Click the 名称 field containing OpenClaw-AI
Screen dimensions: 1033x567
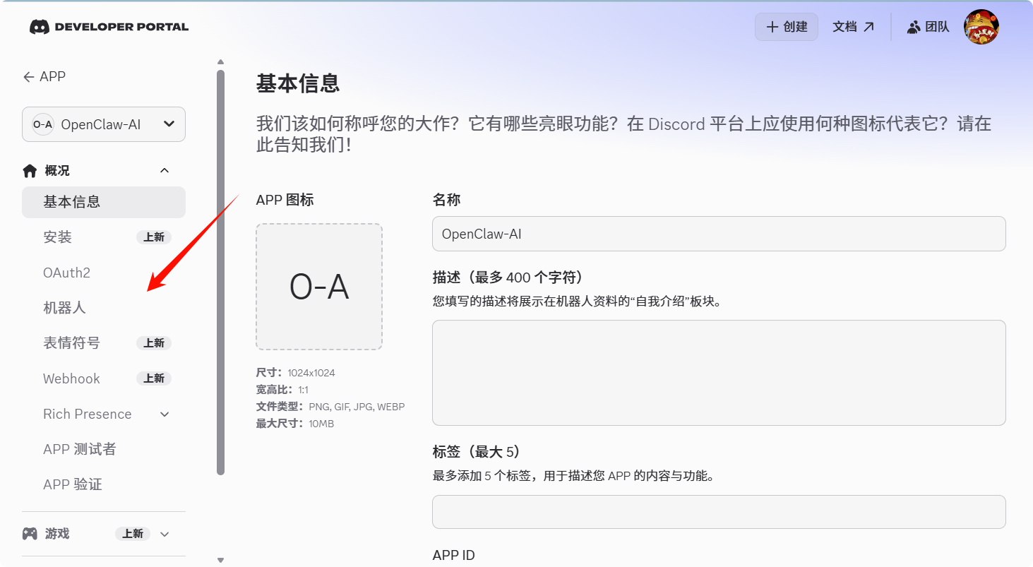point(719,234)
